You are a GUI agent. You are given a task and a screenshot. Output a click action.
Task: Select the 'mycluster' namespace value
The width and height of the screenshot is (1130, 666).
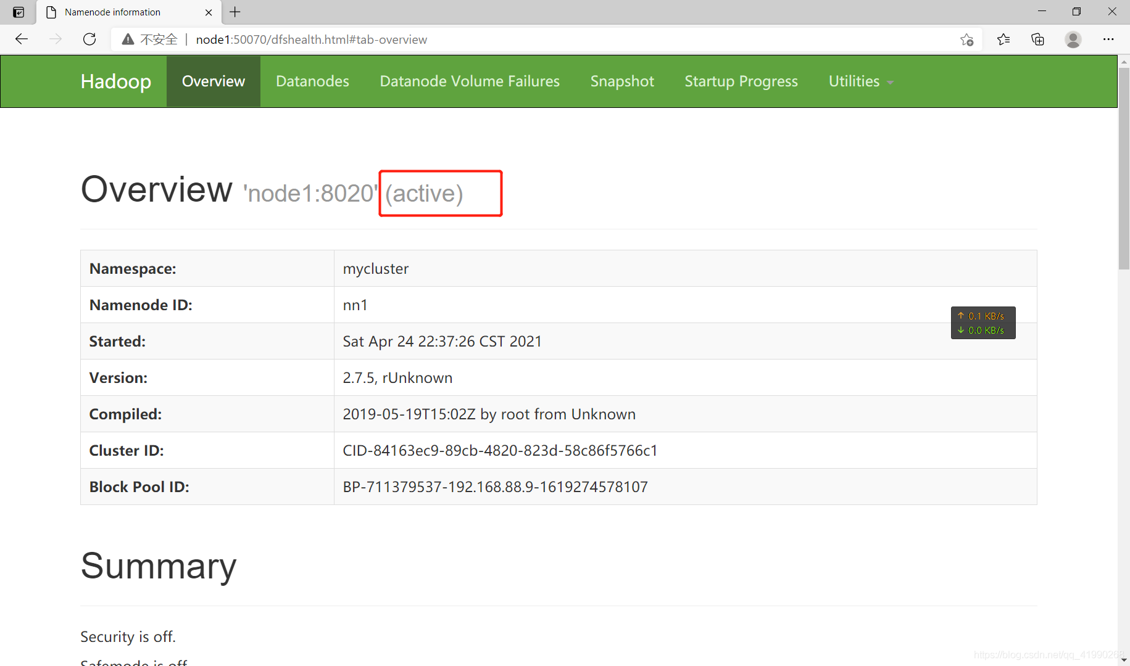click(x=375, y=269)
